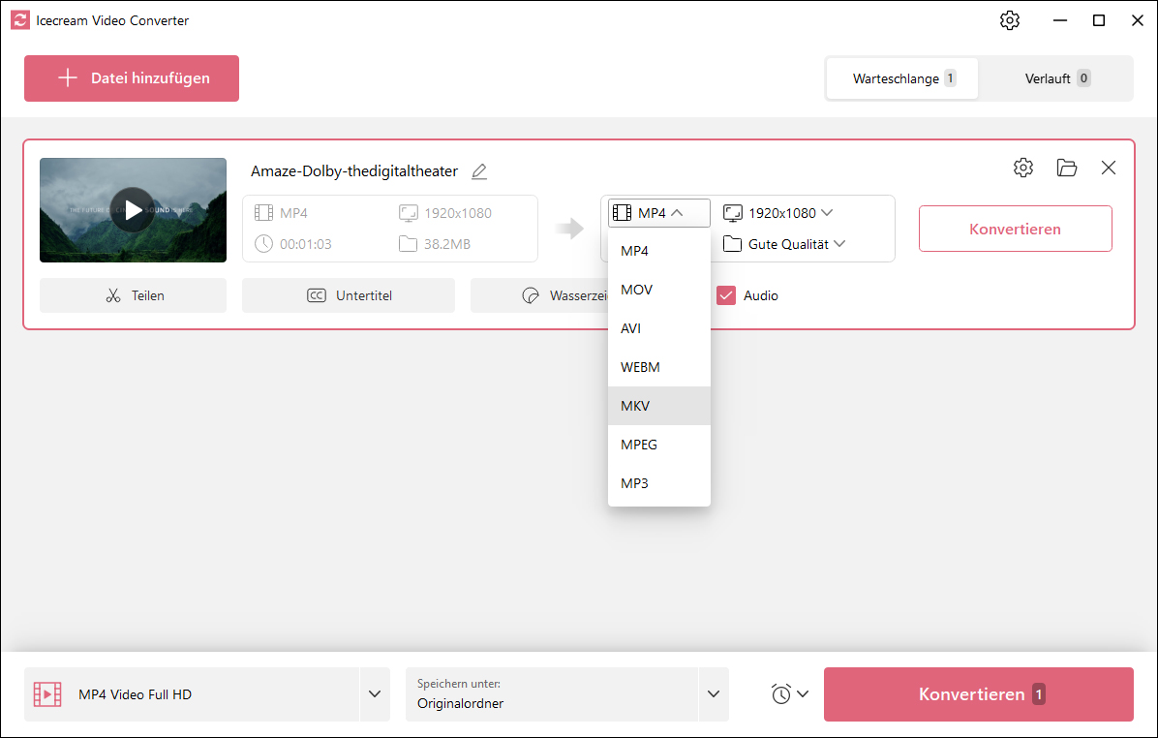Switch to the Verlauf tab
The height and width of the screenshot is (738, 1158).
pos(1056,78)
